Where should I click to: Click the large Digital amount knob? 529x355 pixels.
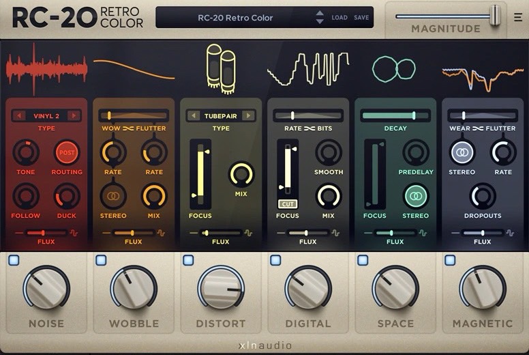[308, 288]
